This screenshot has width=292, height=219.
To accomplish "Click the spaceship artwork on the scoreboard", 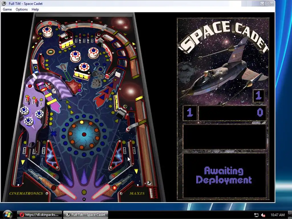I will [x=224, y=72].
